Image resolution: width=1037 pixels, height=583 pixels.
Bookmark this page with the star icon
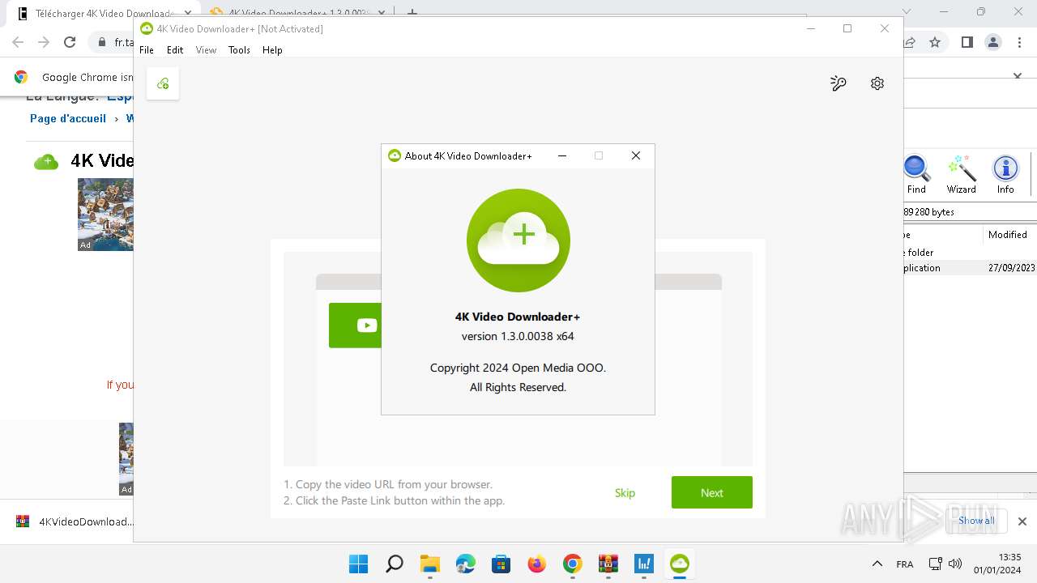[935, 42]
